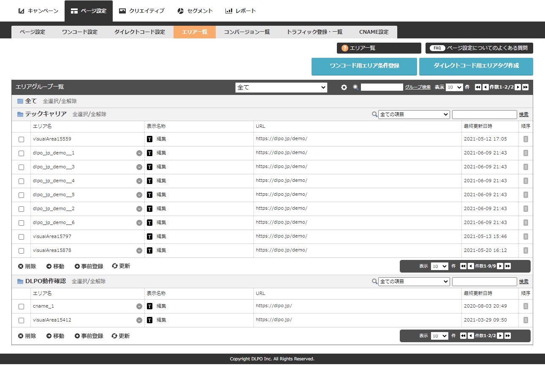The width and height of the screenshot is (545, 365).
Task: Go to first page in top pager
Action: coord(478,87)
